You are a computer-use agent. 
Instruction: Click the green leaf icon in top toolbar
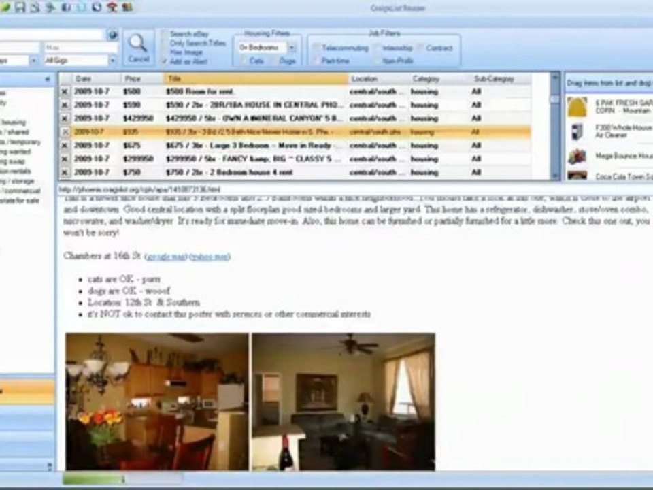(x=5, y=7)
